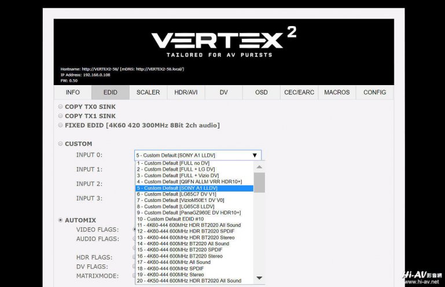Pick option 14 4K60-444 BT2020 All Sound
The image size is (445, 287).
(194, 244)
